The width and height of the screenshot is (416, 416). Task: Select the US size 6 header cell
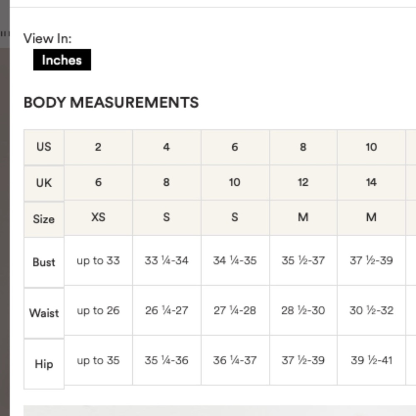235,147
